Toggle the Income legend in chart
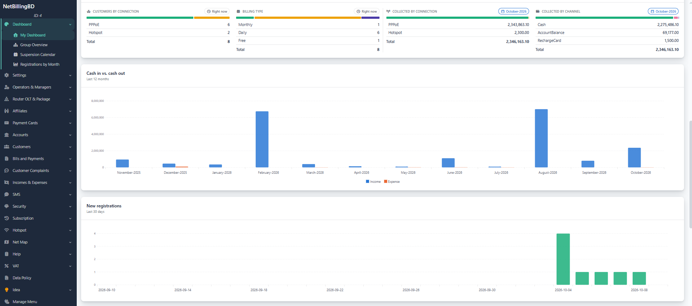Image resolution: width=692 pixels, height=306 pixels. [x=373, y=182]
